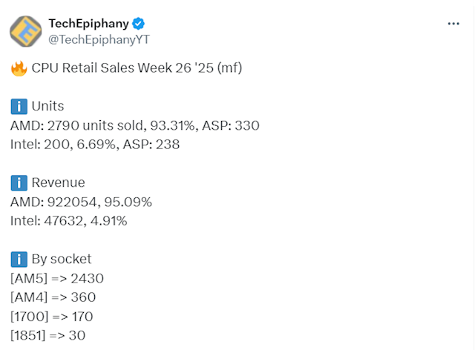
Task: Select the CPU Retail Sales Week 26 heading
Action: point(137,68)
